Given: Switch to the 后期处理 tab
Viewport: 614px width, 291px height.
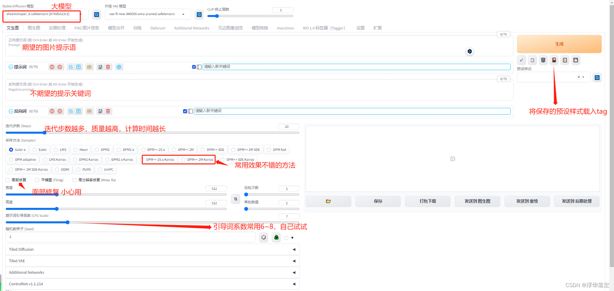Looking at the screenshot, I should click(57, 28).
